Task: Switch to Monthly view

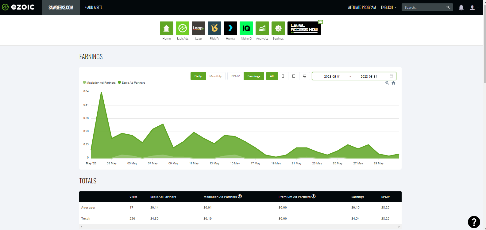Action: [x=215, y=76]
